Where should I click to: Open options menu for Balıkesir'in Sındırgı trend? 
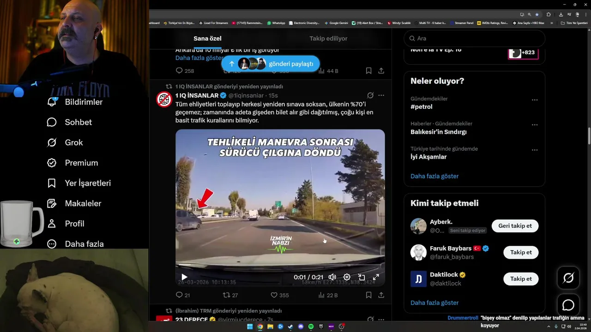click(534, 125)
